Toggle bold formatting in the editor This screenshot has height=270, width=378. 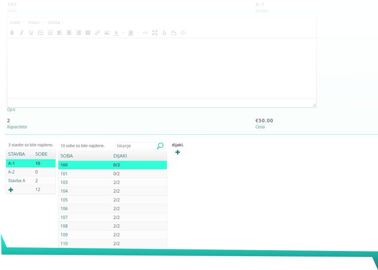click(x=12, y=33)
